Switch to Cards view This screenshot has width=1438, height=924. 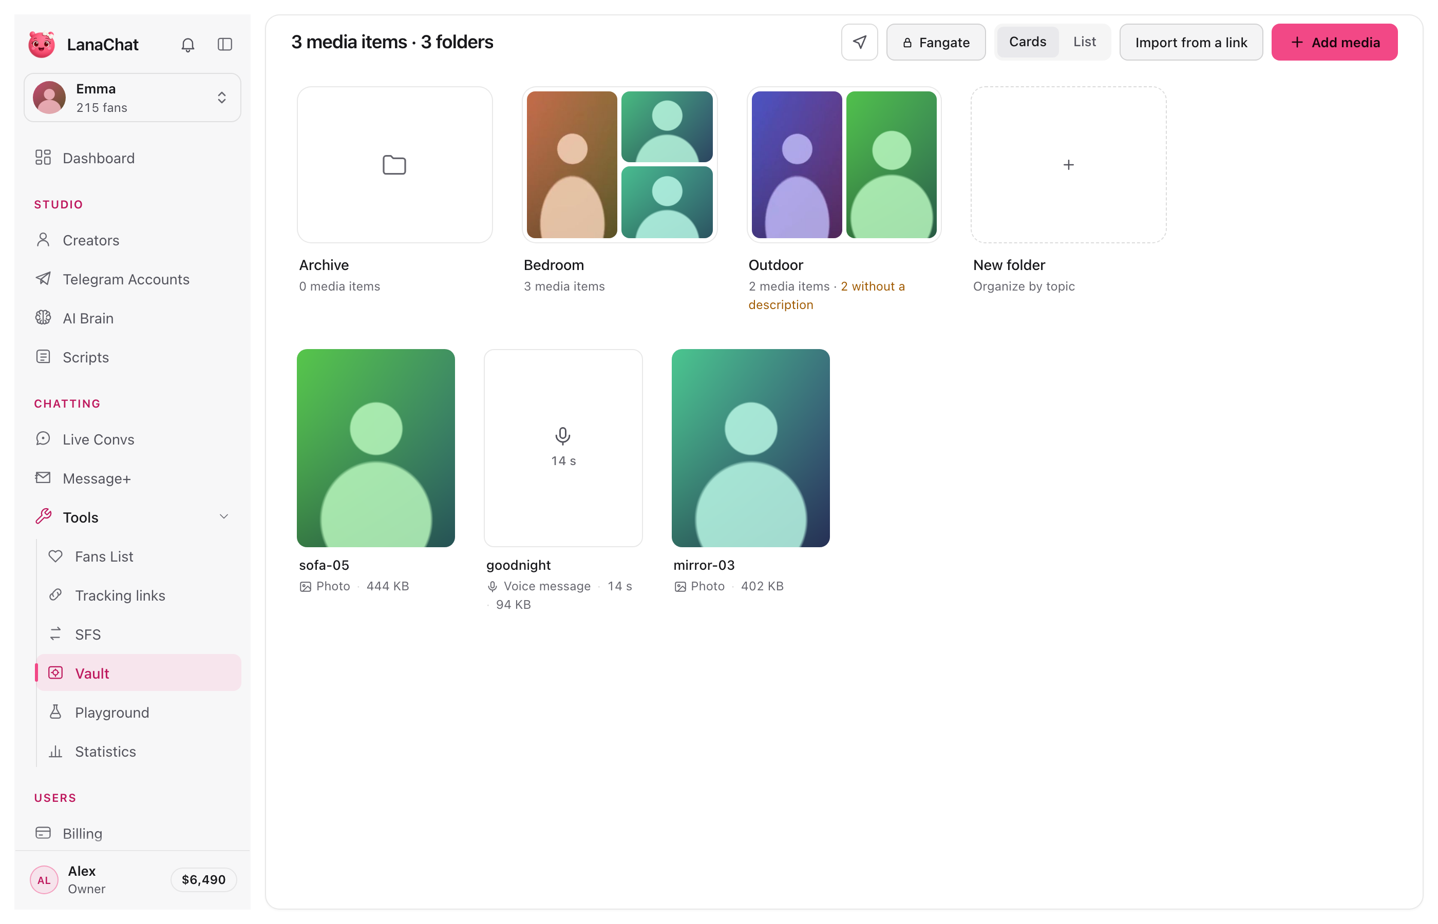tap(1028, 42)
